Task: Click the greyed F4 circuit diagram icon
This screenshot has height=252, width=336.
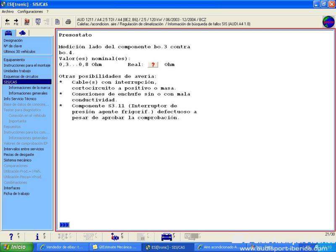Action: [89, 236]
